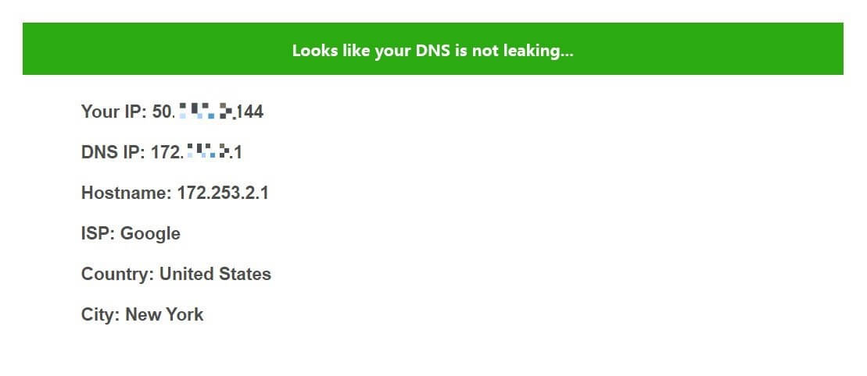Click the green DNS not leaking banner text
Image resolution: width=867 pixels, height=376 pixels.
click(432, 51)
